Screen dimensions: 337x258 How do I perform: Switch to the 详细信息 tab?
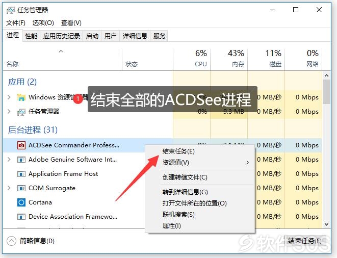(135, 36)
